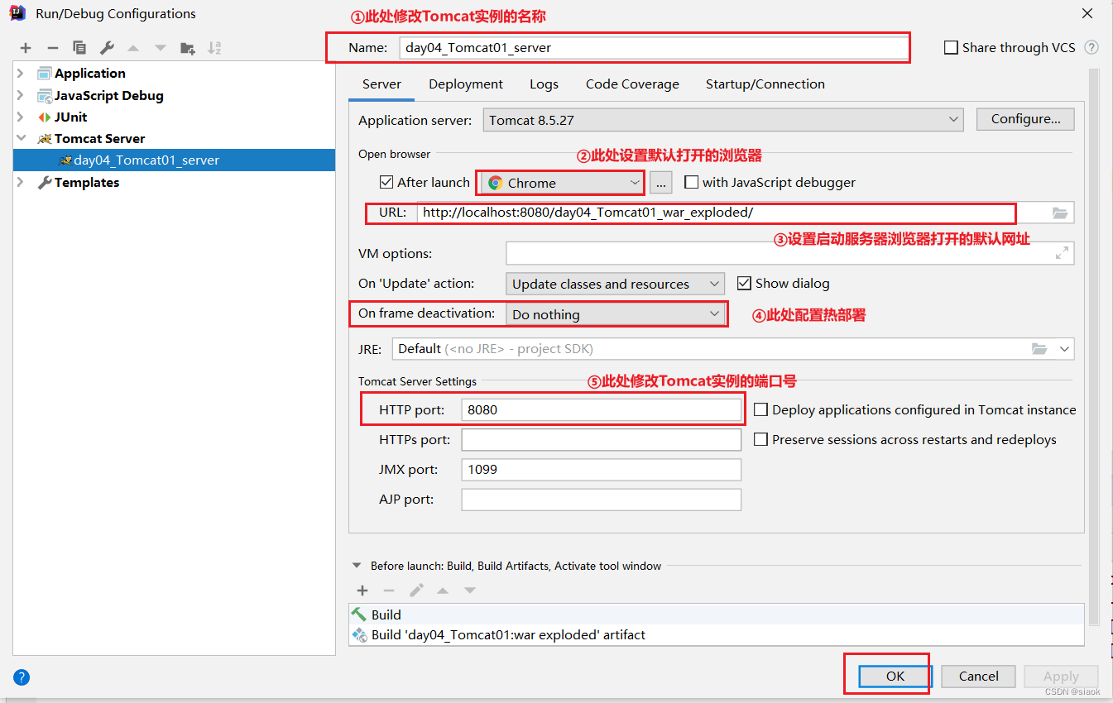The image size is (1113, 703).
Task: Edit the selected before launch task
Action: [416, 591]
